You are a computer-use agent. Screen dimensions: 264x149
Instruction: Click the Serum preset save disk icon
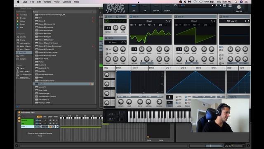[175, 5]
